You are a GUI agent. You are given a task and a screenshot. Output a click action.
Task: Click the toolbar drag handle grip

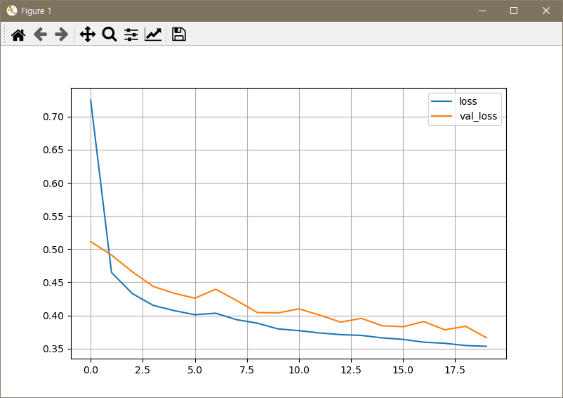pyautogui.click(x=4, y=34)
